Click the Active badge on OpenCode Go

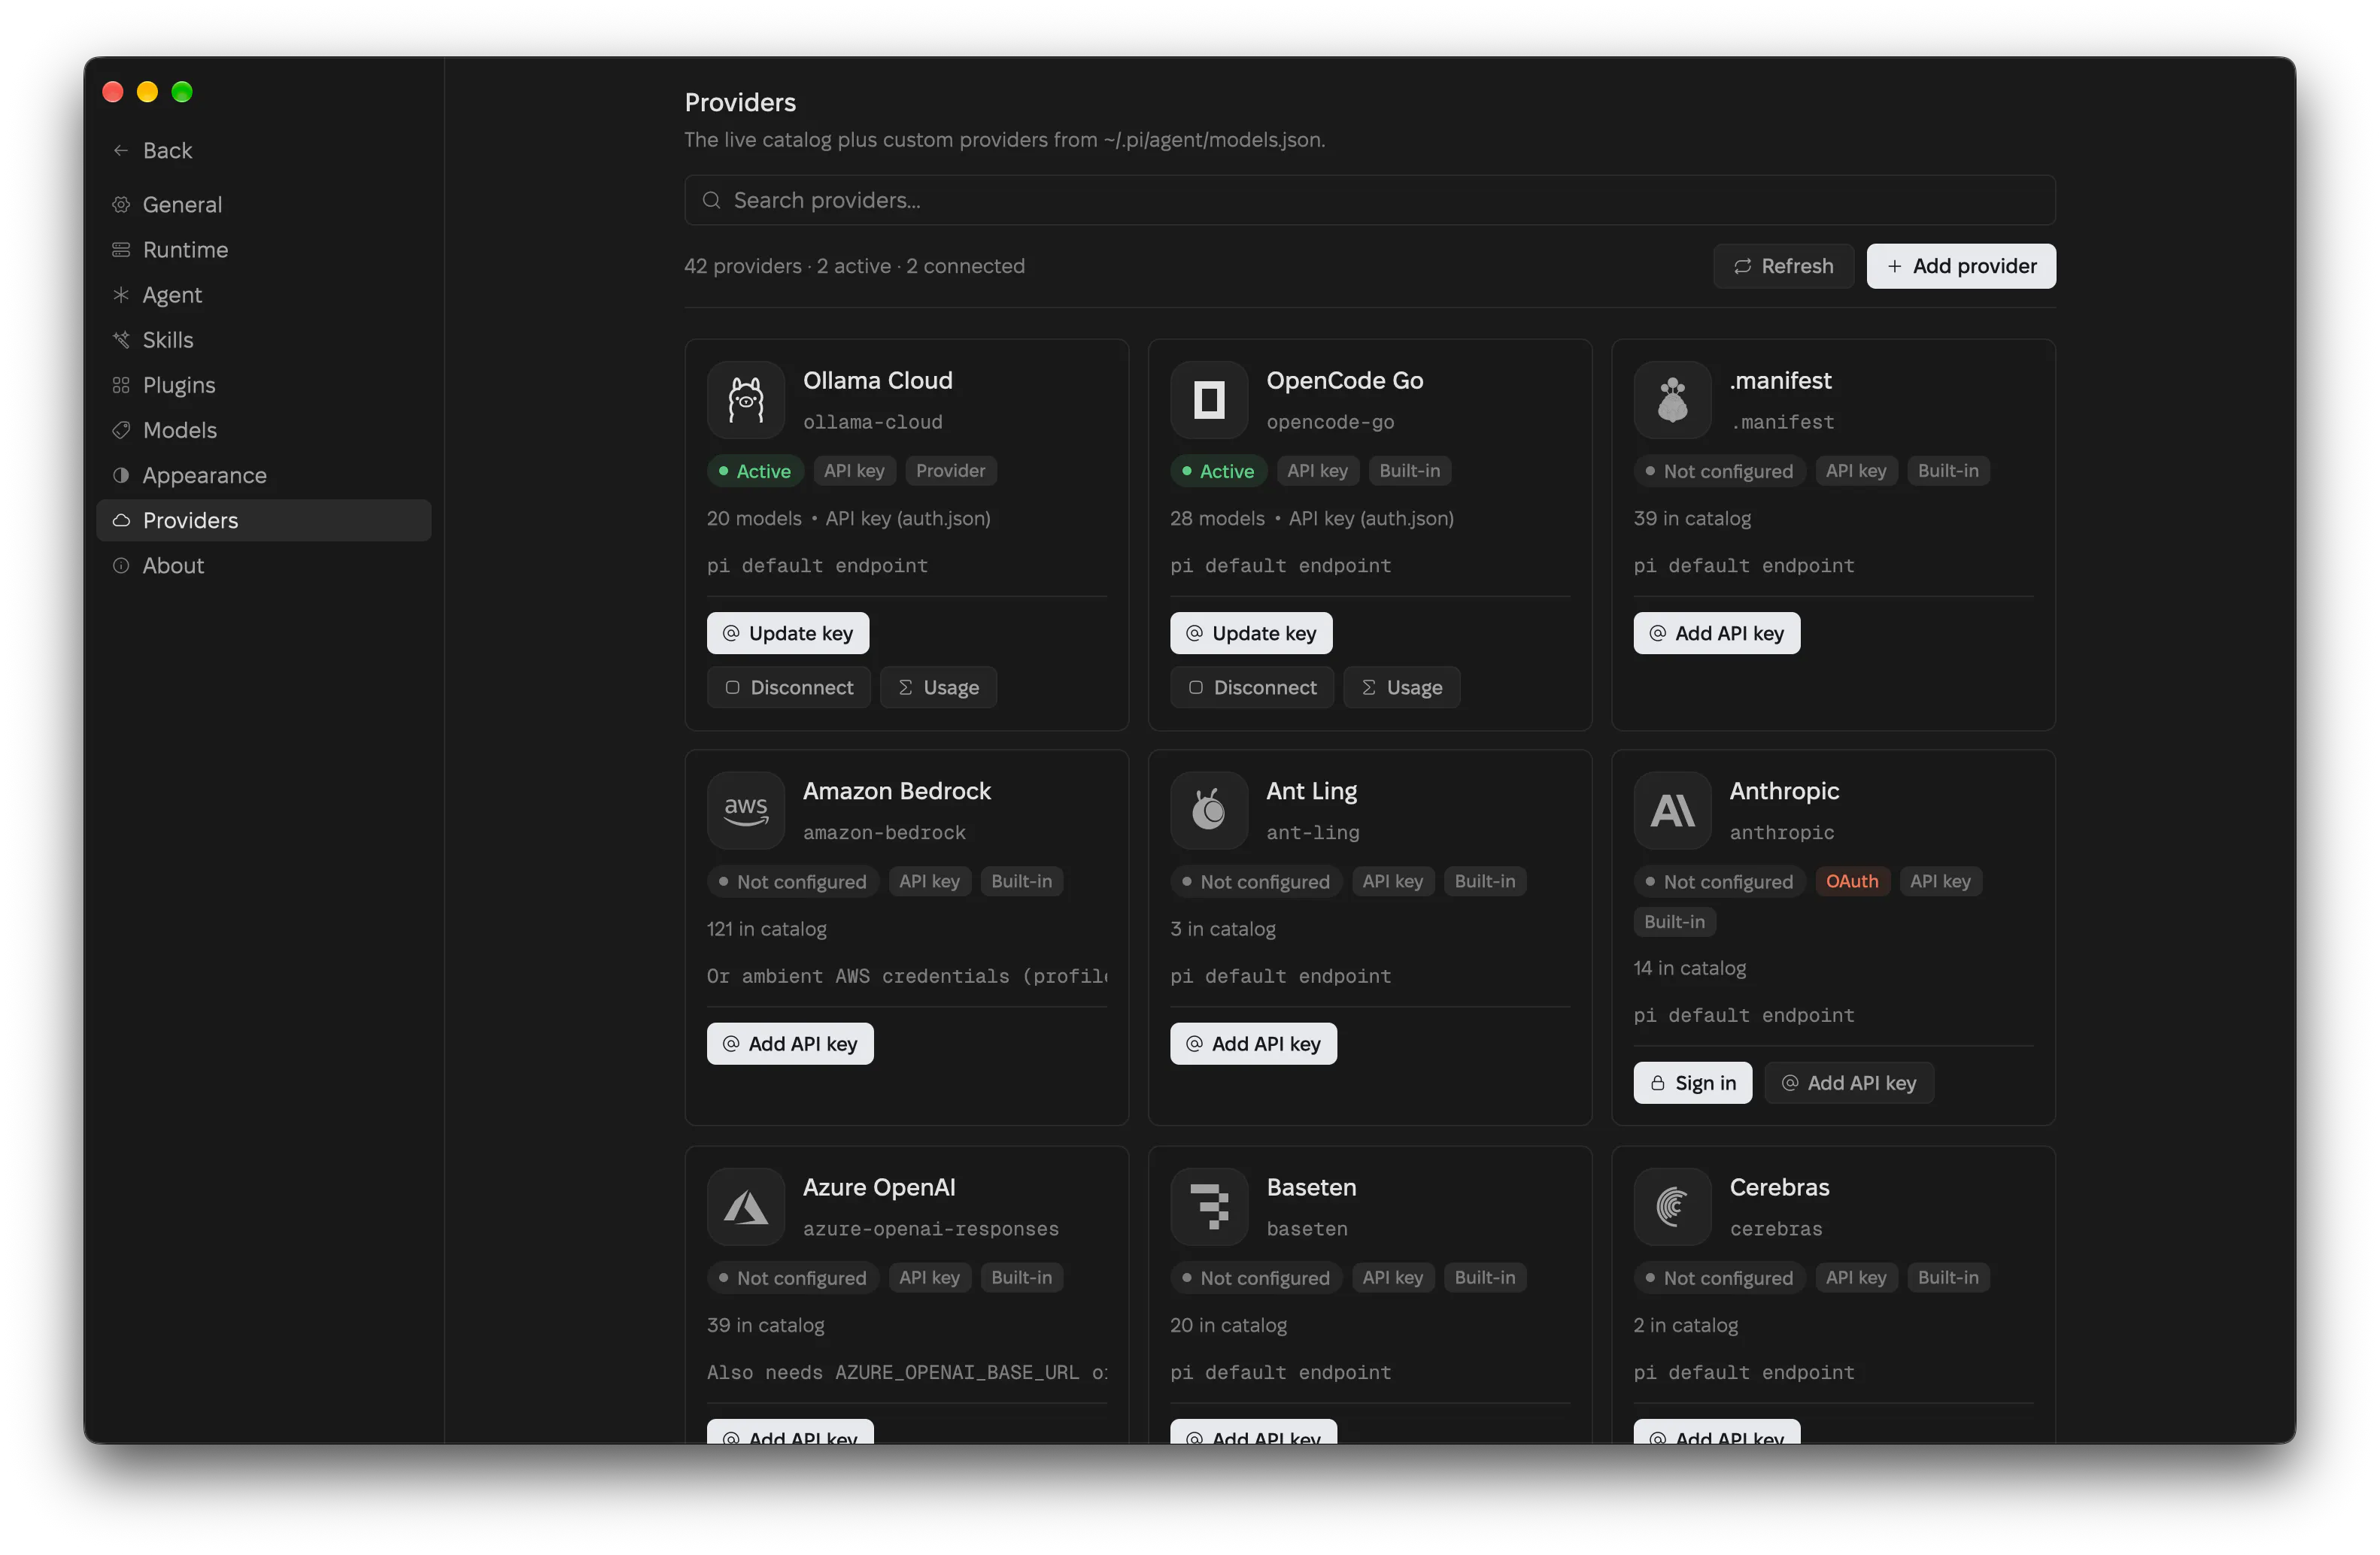tap(1218, 471)
